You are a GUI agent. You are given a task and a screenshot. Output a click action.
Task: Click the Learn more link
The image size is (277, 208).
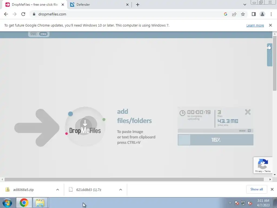(x=255, y=25)
